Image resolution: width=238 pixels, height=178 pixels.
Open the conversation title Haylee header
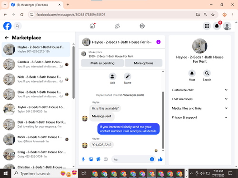tap(122, 42)
